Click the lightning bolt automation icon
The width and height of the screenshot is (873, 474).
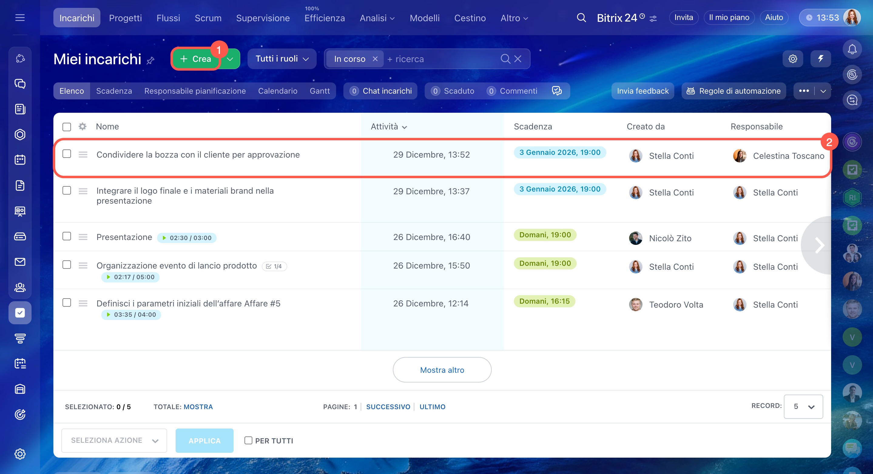(x=821, y=59)
